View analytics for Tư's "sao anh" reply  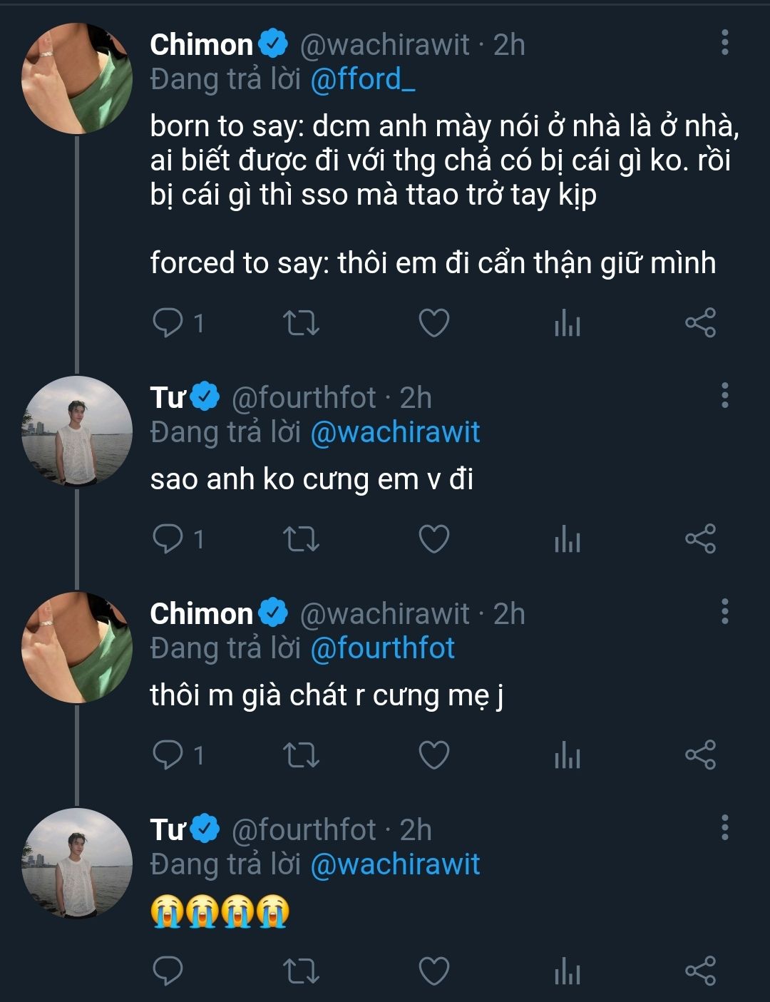[567, 539]
